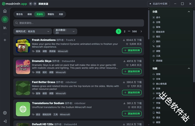Go to page 2 of results

pos(124,31)
